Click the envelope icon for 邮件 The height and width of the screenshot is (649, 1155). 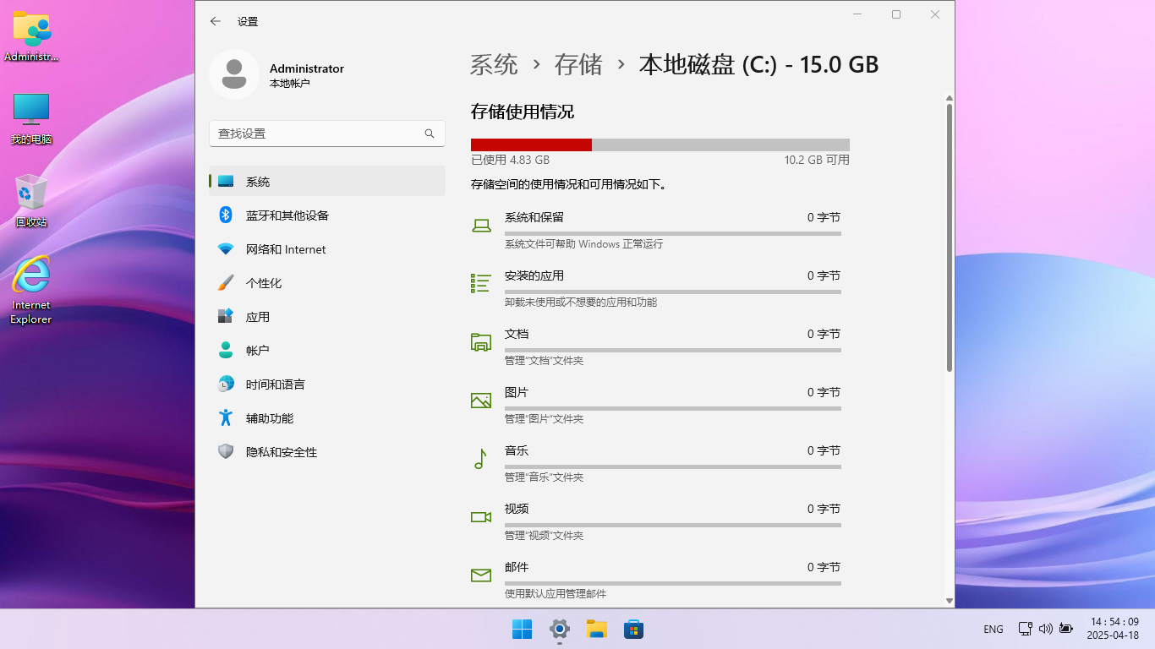pos(481,575)
